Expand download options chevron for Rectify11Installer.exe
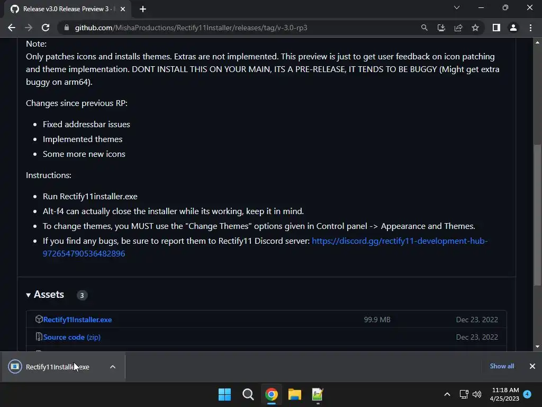The height and width of the screenshot is (407, 542). point(113,367)
